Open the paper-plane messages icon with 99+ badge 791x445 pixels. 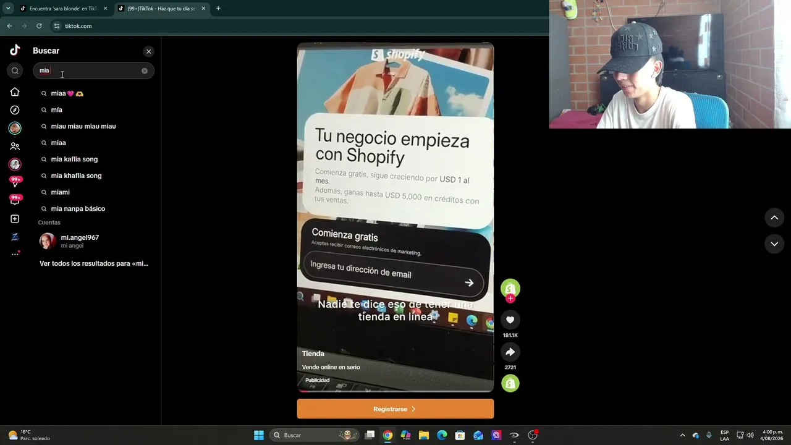point(15,182)
